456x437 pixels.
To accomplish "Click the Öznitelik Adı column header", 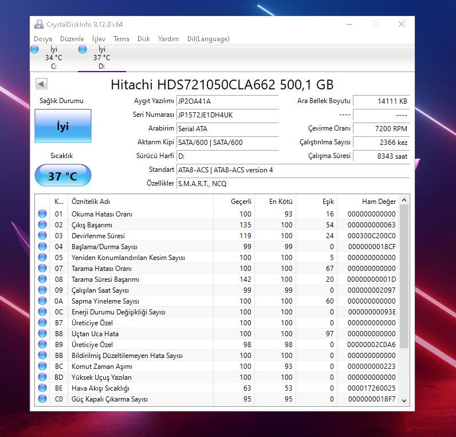I will coord(140,201).
